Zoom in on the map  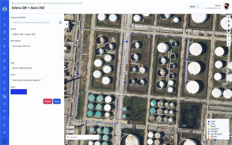point(229,36)
